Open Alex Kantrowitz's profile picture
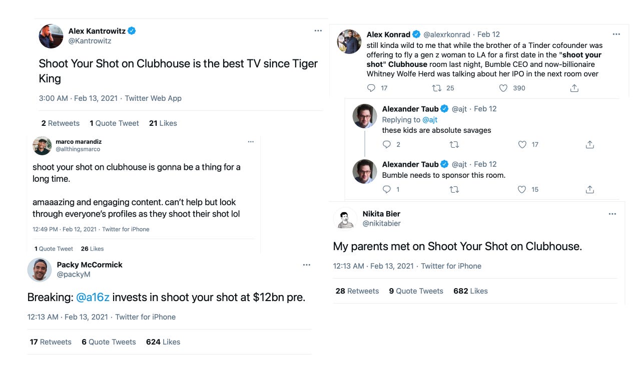 click(51, 36)
